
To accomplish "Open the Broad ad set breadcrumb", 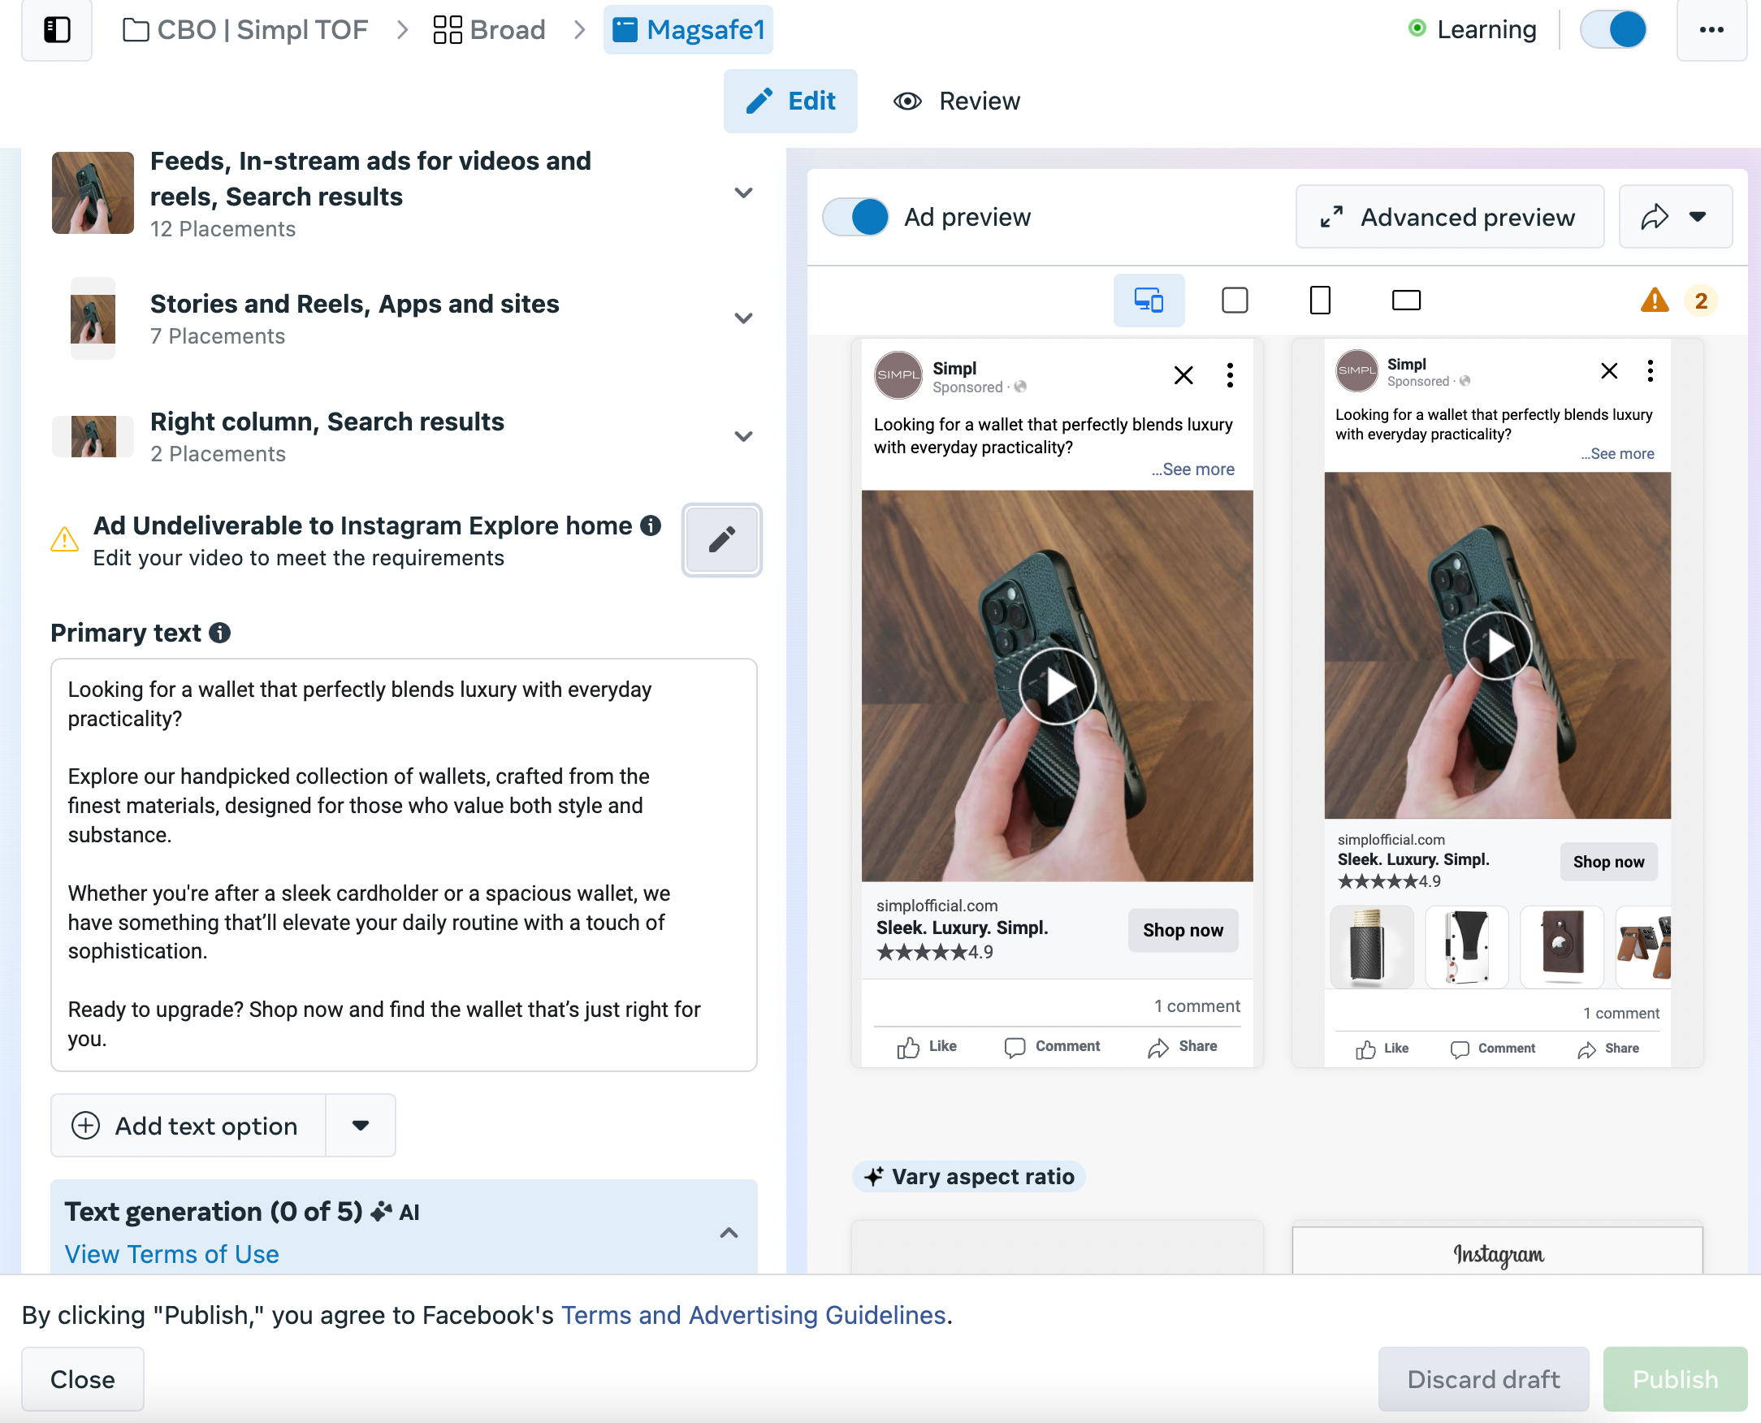I will (x=490, y=30).
